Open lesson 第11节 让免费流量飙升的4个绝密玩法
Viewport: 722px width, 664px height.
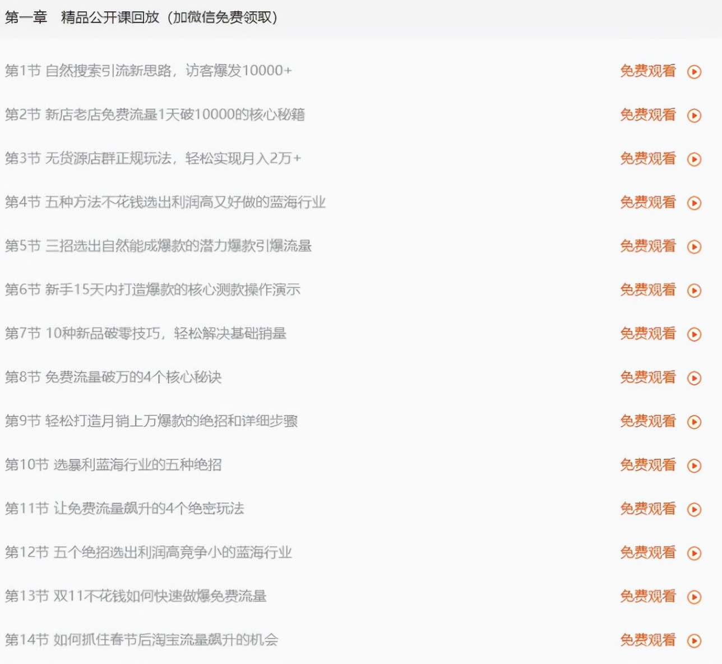click(124, 508)
